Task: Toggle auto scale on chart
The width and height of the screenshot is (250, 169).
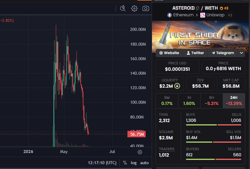Action: tap(144, 163)
